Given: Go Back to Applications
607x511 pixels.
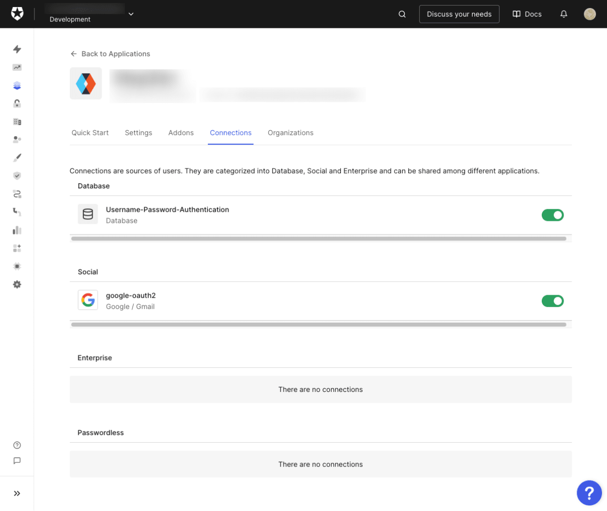Looking at the screenshot, I should coord(110,54).
